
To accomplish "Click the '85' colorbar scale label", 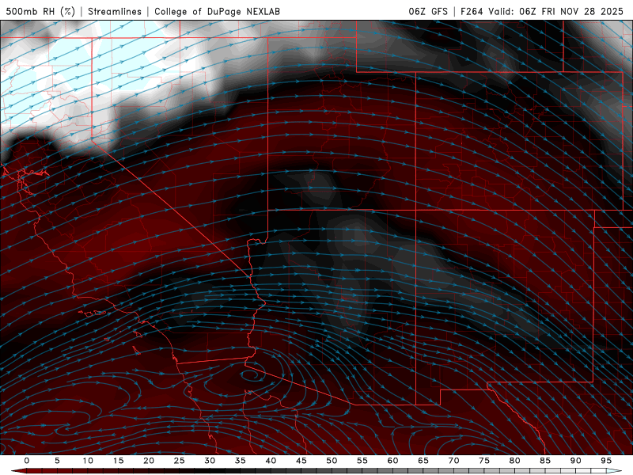I will coord(545,461).
